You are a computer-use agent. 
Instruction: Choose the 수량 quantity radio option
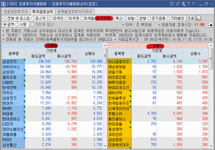point(17,24)
